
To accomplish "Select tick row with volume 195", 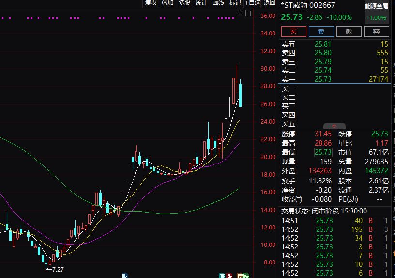I will [x=335, y=229].
